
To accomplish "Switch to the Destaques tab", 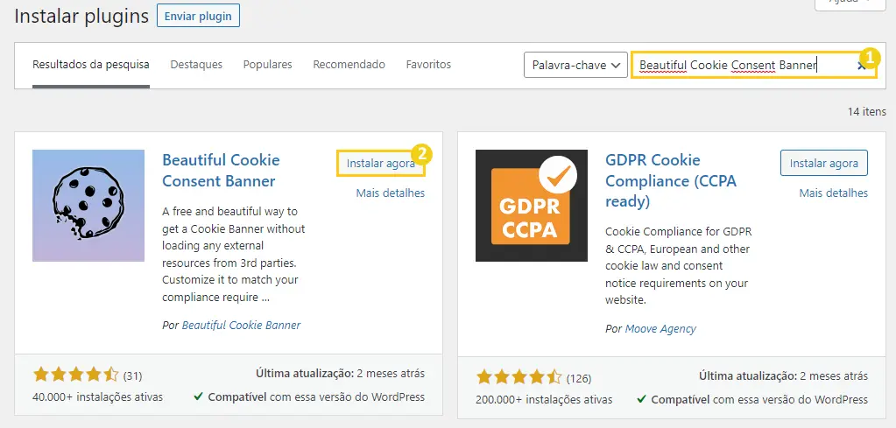I will (x=196, y=65).
